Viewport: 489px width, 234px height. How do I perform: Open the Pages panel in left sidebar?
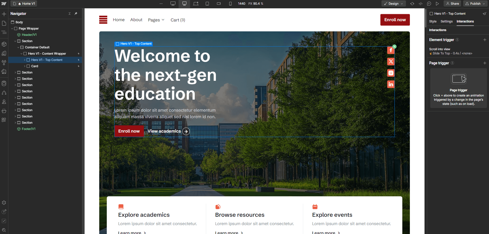pos(4,23)
